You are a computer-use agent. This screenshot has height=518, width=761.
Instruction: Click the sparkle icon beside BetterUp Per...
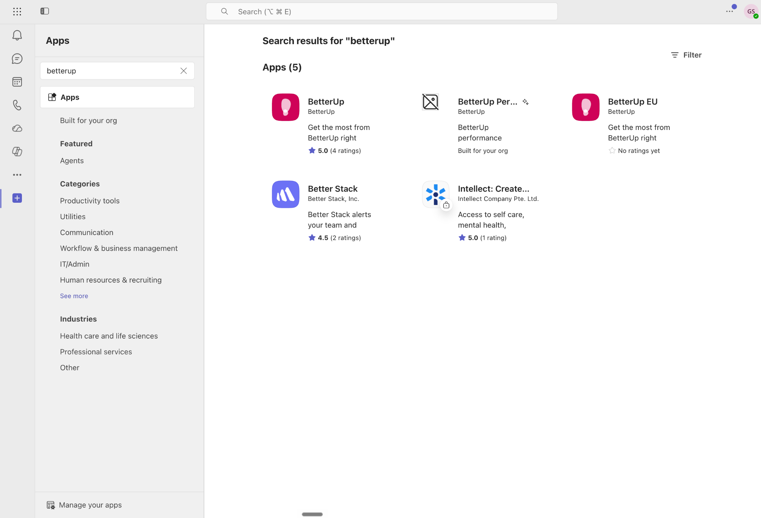point(525,102)
